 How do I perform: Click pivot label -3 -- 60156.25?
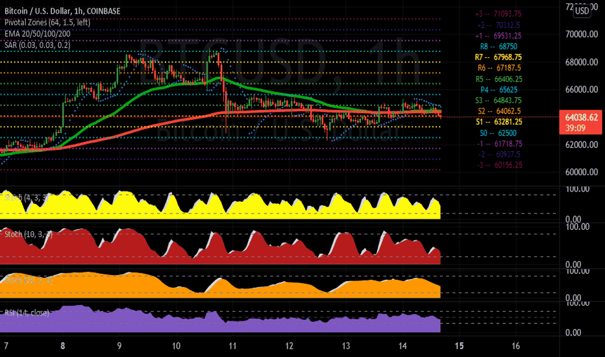tap(499, 165)
